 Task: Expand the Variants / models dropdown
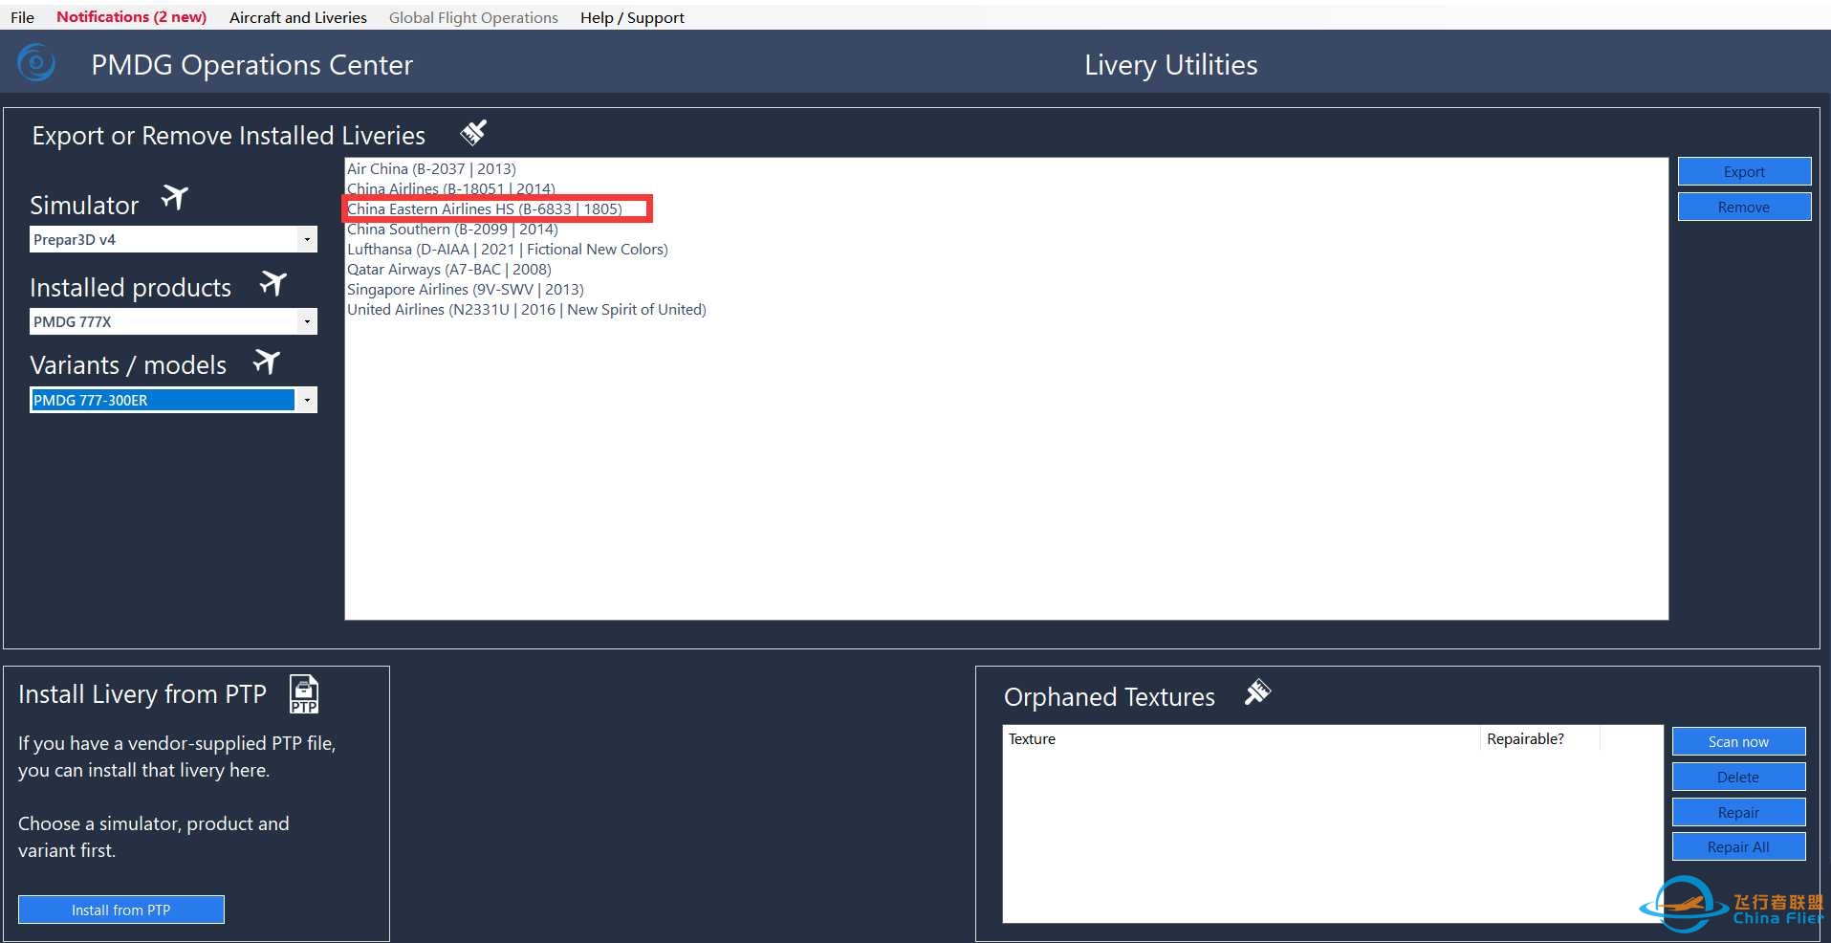pos(306,401)
